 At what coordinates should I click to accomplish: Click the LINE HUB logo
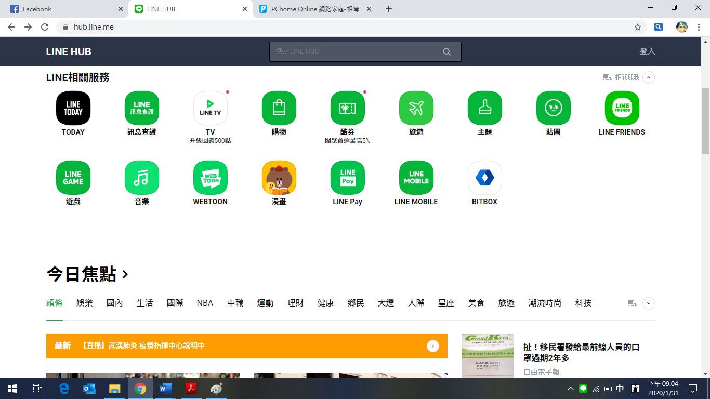pos(69,51)
